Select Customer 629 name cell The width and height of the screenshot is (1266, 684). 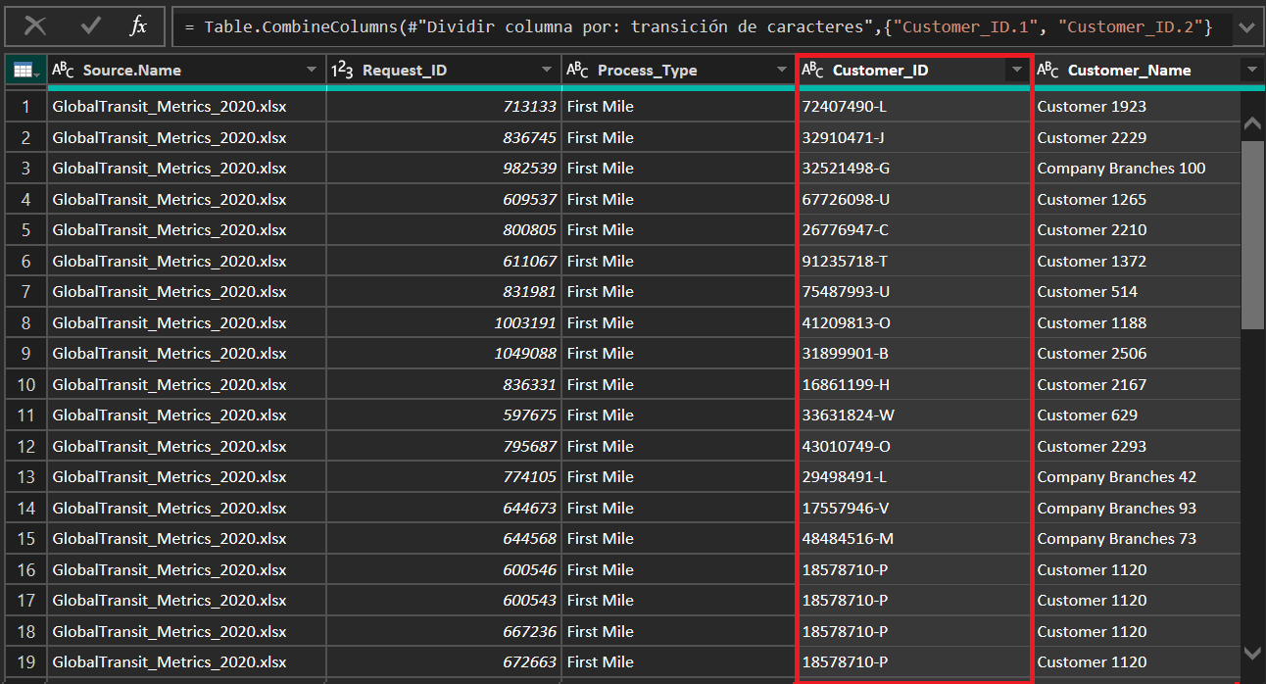pyautogui.click(x=1137, y=415)
